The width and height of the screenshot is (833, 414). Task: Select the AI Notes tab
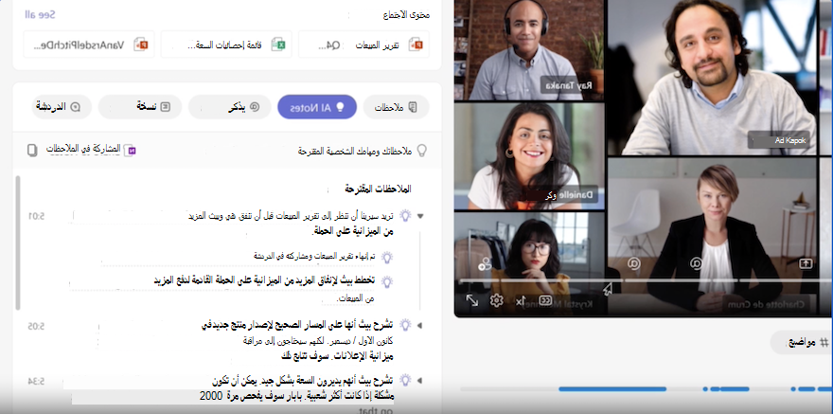[316, 107]
